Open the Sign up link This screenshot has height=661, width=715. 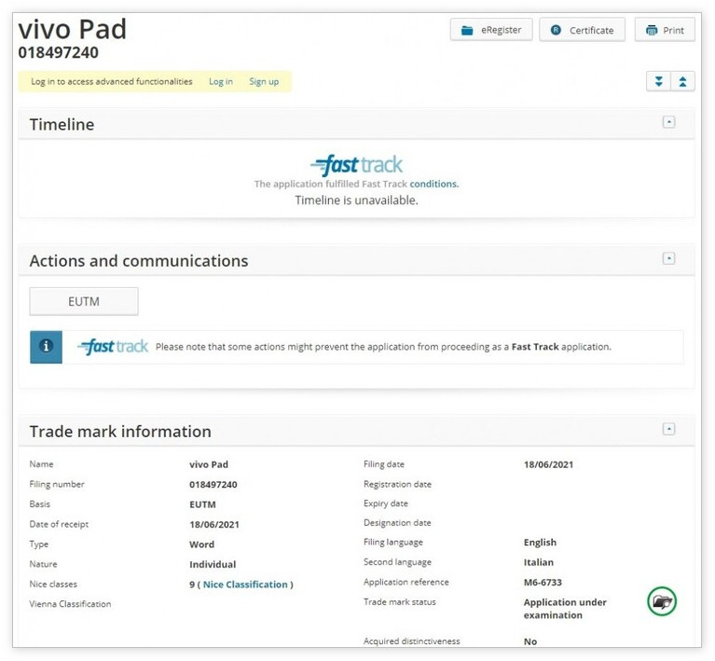tap(264, 82)
